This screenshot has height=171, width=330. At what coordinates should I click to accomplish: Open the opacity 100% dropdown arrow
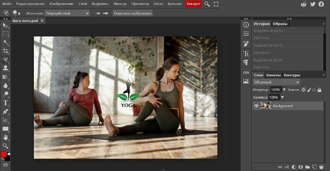[x=284, y=89]
